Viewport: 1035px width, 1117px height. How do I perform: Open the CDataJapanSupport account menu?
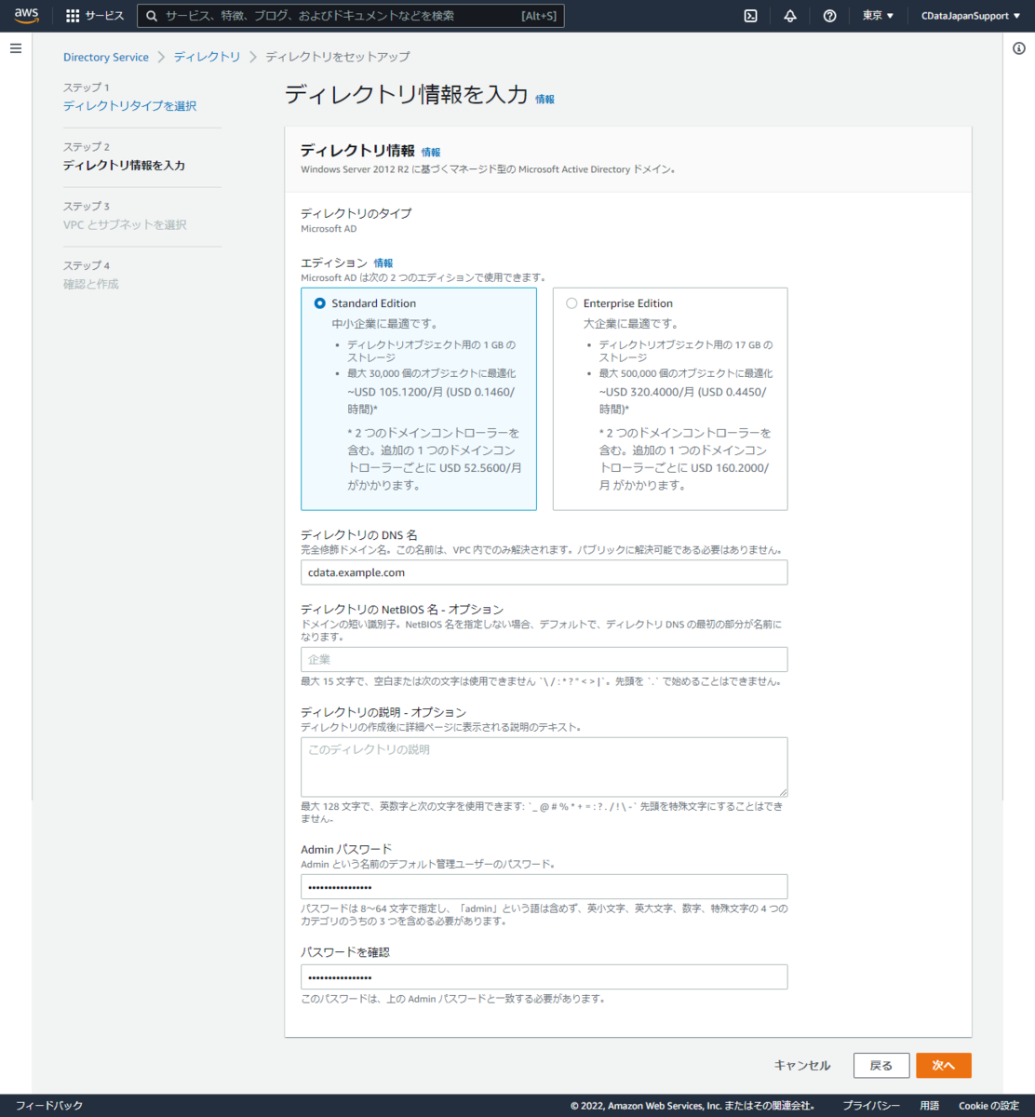971,16
